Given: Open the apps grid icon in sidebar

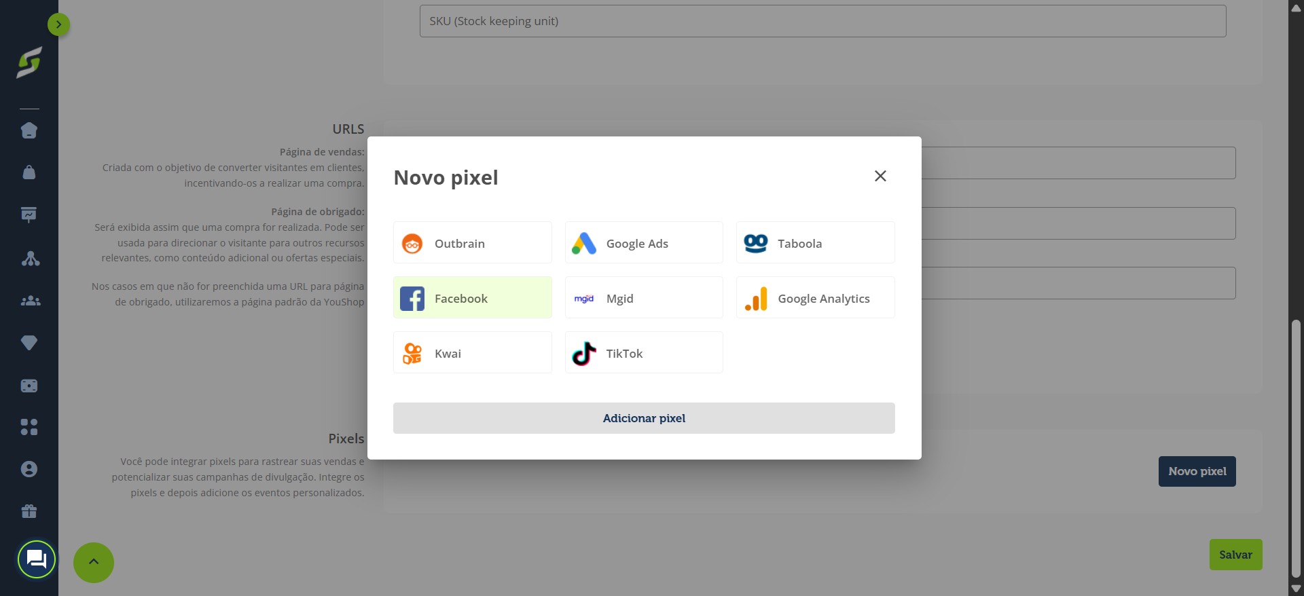Looking at the screenshot, I should click(x=29, y=427).
